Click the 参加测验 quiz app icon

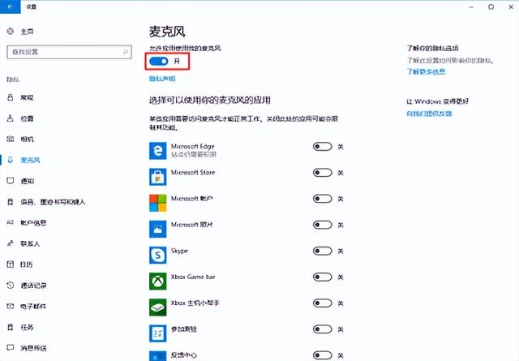[x=158, y=333]
